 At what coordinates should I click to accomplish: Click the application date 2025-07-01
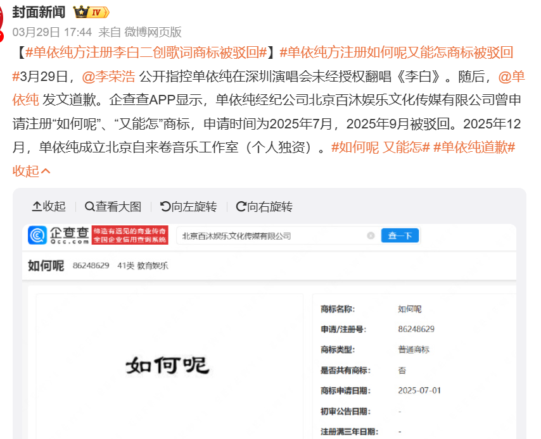tap(419, 390)
